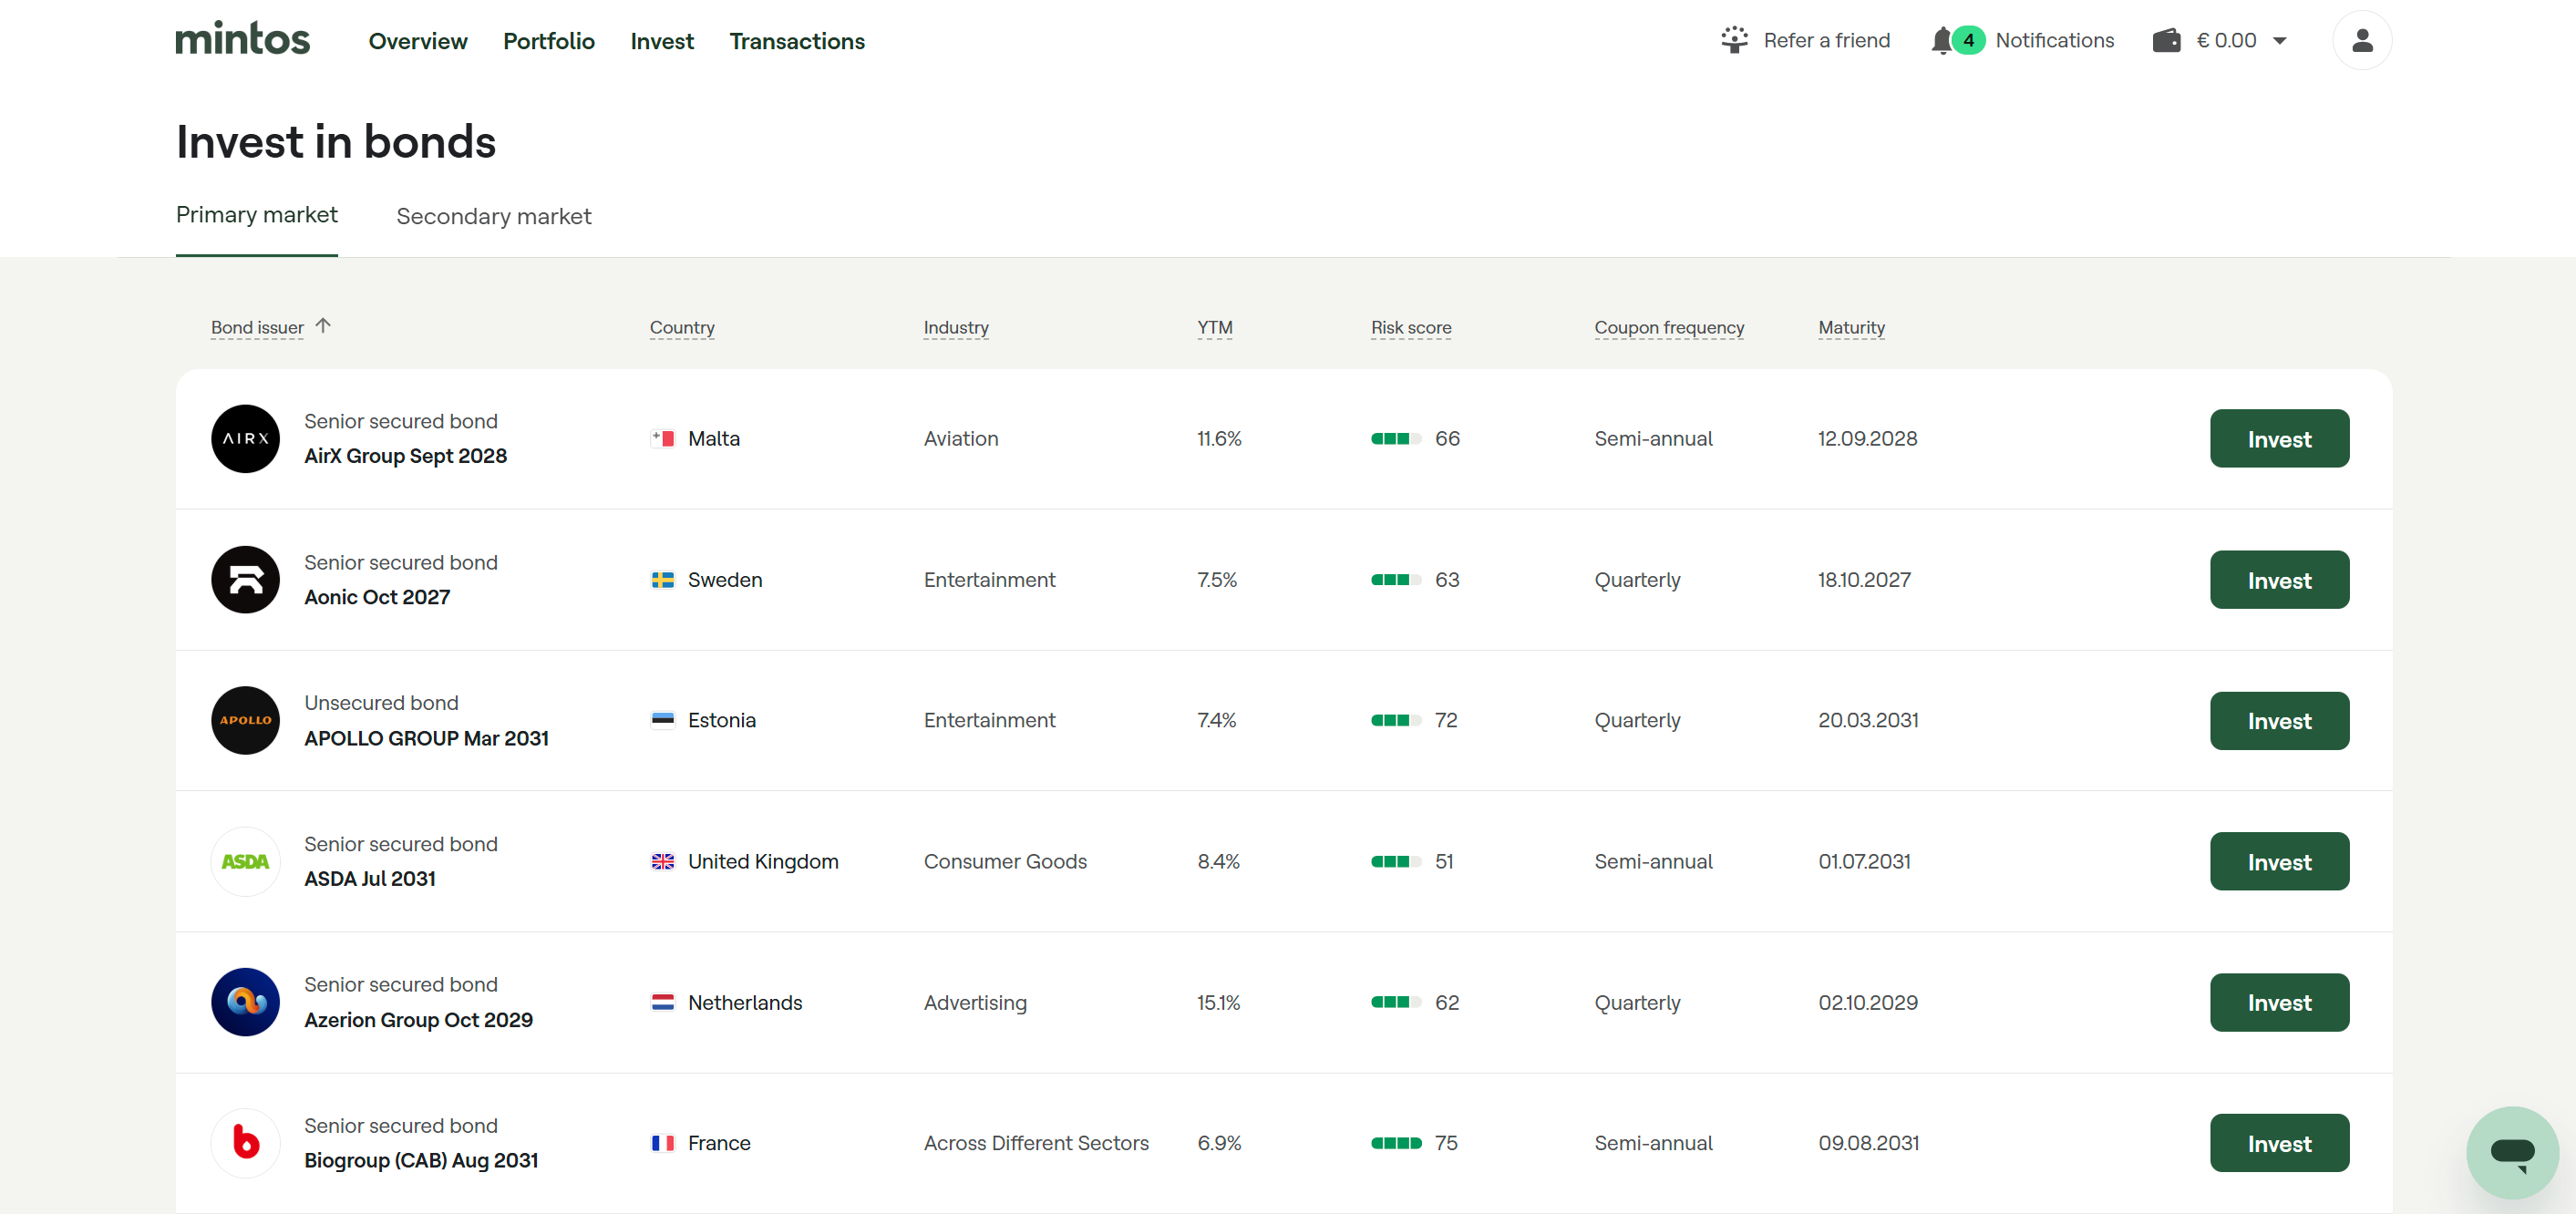Image resolution: width=2576 pixels, height=1214 pixels.
Task: Go to the Overview menu
Action: [x=418, y=41]
